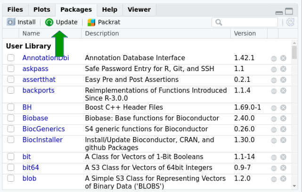
Task: Open the assertthat package link
Action: coord(39,80)
